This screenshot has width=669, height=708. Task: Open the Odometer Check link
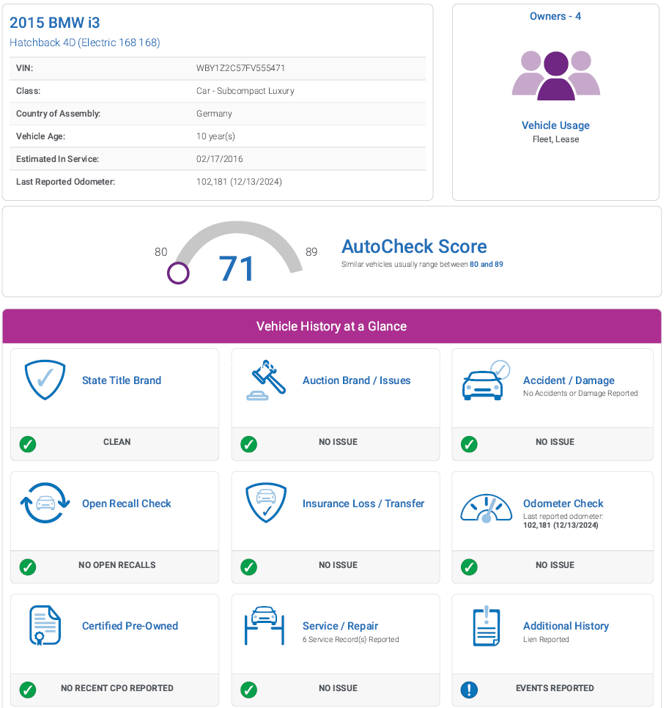point(563,504)
